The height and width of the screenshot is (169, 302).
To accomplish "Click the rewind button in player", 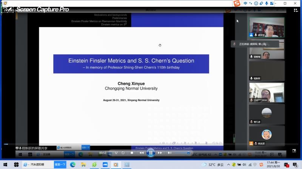I will click(x=141, y=153).
